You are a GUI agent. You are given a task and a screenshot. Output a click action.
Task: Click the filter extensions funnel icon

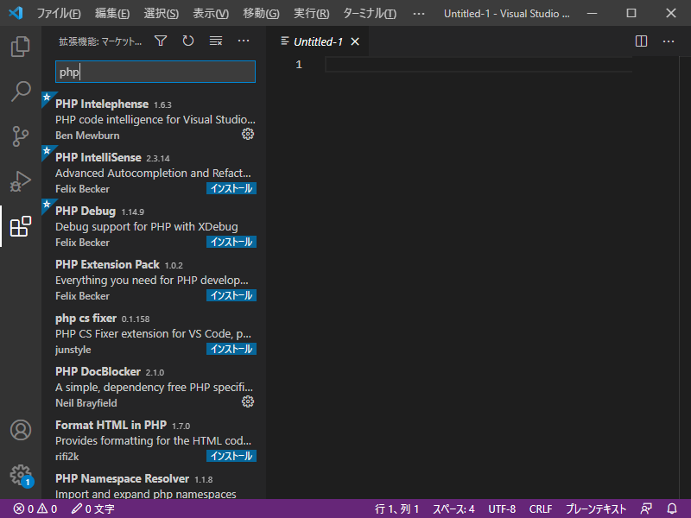(161, 41)
